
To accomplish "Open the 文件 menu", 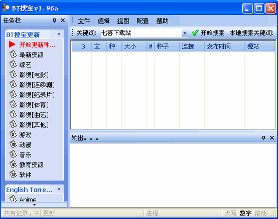I will pos(84,21).
